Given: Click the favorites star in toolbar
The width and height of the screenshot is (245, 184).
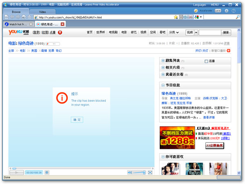Looking at the screenshot, I should click(29, 17).
